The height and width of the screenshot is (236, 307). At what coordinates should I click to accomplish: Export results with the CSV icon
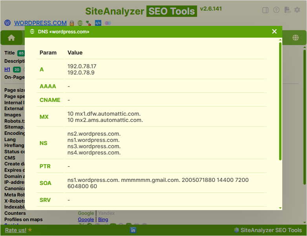(x=287, y=10)
